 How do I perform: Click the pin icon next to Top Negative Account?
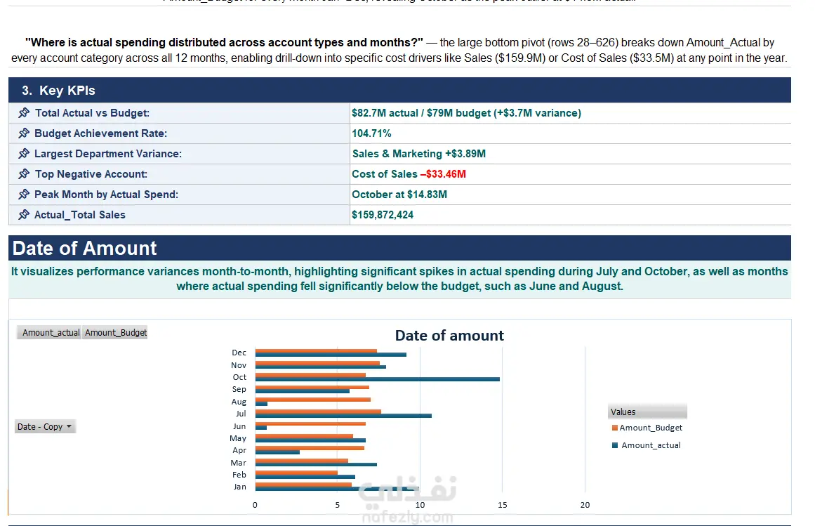[24, 173]
